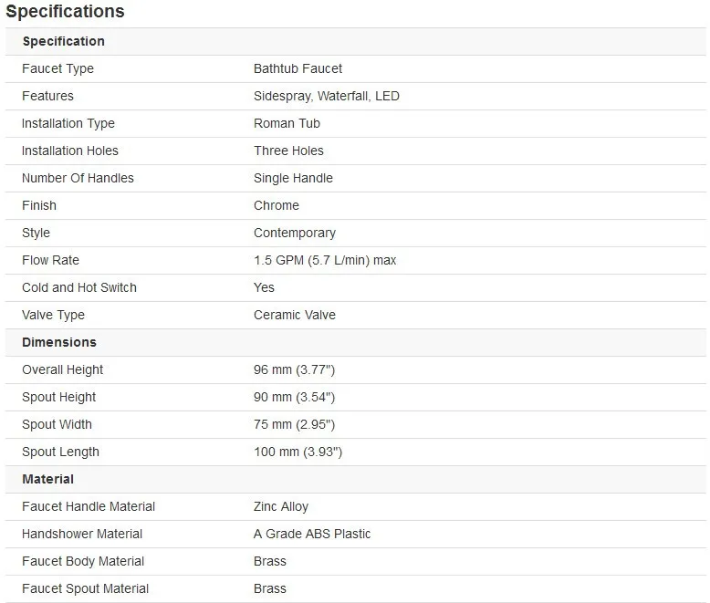Select Brass in Faucet Spout Material row
The width and height of the screenshot is (710, 603).
(270, 589)
